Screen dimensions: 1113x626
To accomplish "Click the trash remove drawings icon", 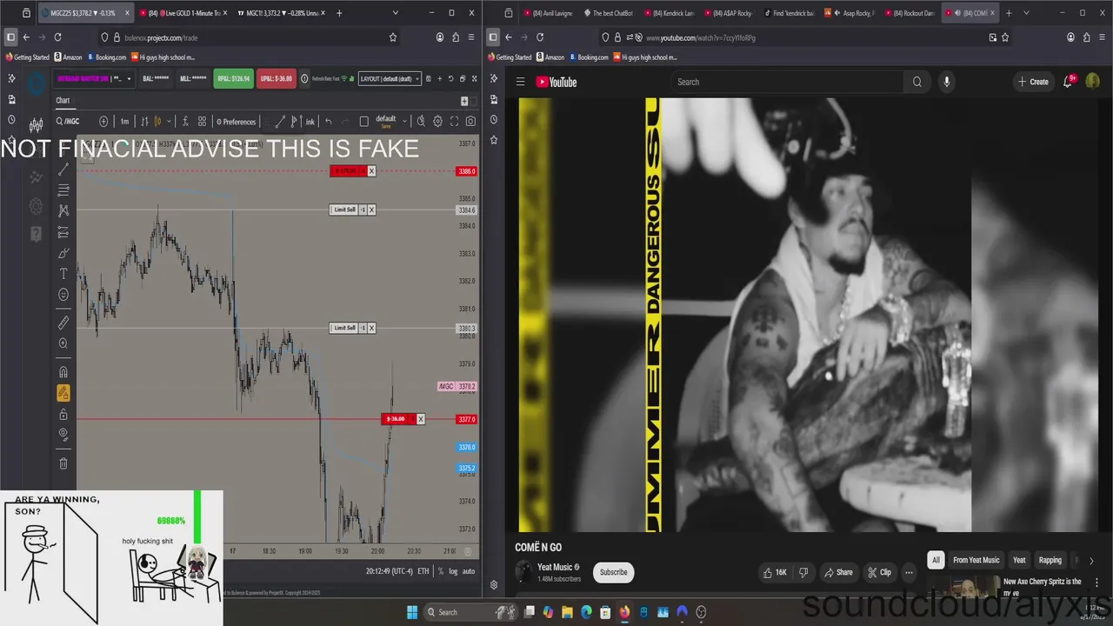I will (63, 463).
